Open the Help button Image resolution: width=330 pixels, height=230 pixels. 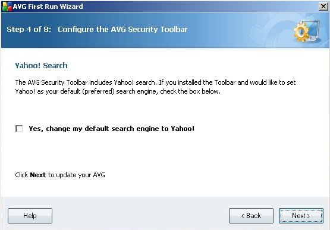tap(30, 216)
